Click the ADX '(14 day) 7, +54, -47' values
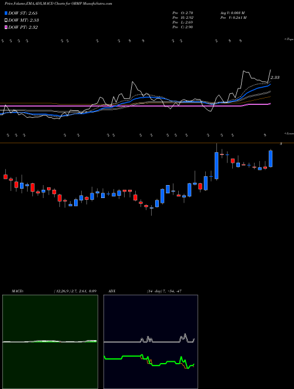The height and width of the screenshot is (389, 294). pyautogui.click(x=164, y=291)
